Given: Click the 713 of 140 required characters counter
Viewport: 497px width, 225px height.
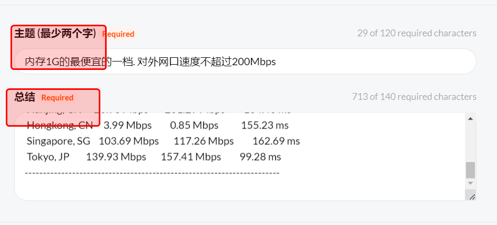Looking at the screenshot, I should tap(414, 97).
